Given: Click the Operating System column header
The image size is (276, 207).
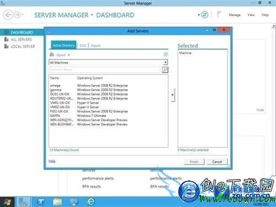Looking at the screenshot, I should click(90, 78).
